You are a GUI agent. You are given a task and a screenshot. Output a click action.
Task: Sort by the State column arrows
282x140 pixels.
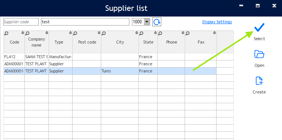click(156, 33)
